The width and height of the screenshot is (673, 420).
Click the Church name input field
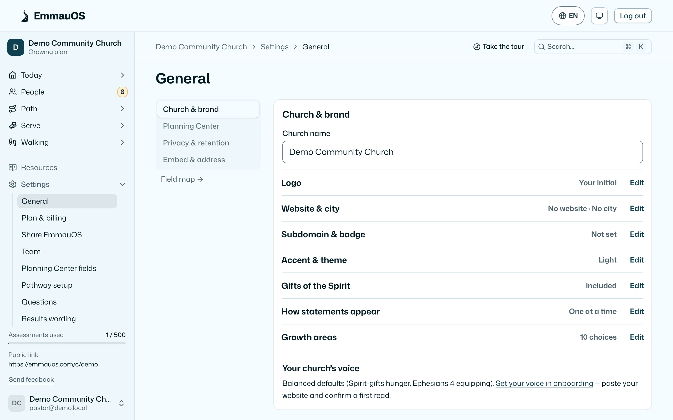462,152
